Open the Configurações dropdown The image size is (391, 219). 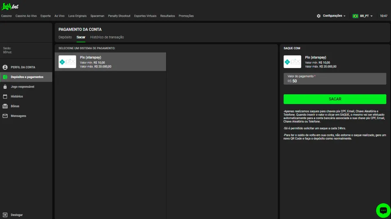tap(331, 16)
